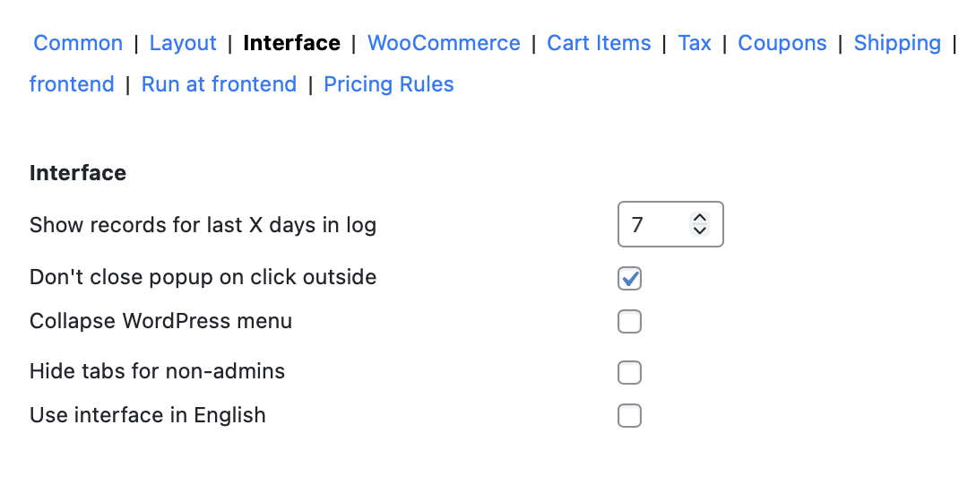The height and width of the screenshot is (477, 959).
Task: Go to the Shipping tab
Action: 897,43
